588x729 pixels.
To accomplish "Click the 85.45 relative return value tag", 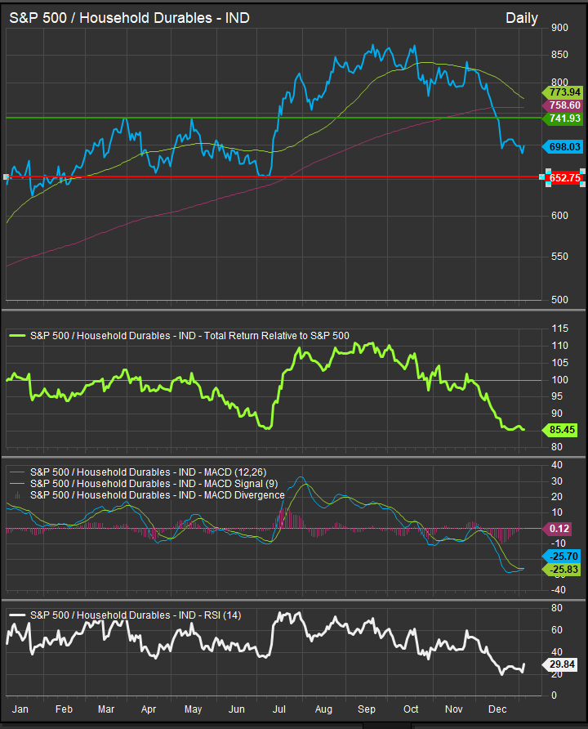I will (x=559, y=430).
